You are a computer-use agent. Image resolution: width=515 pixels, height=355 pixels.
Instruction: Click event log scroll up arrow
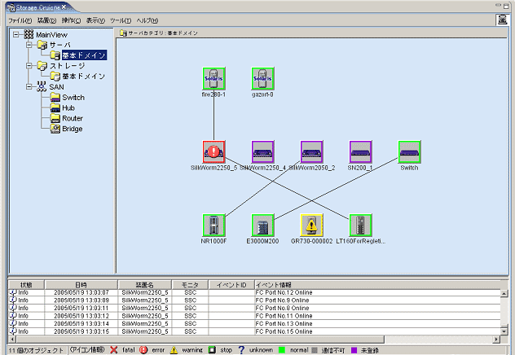click(504, 293)
